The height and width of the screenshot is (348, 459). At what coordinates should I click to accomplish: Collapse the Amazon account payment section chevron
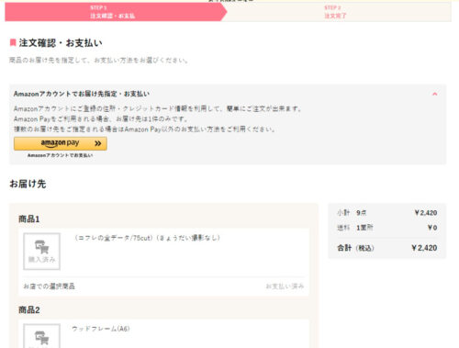(434, 94)
